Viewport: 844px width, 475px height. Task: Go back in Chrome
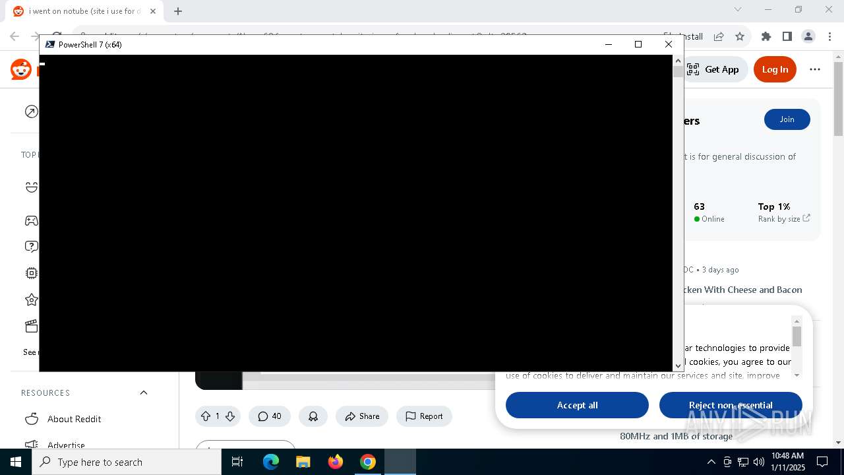pyautogui.click(x=15, y=36)
